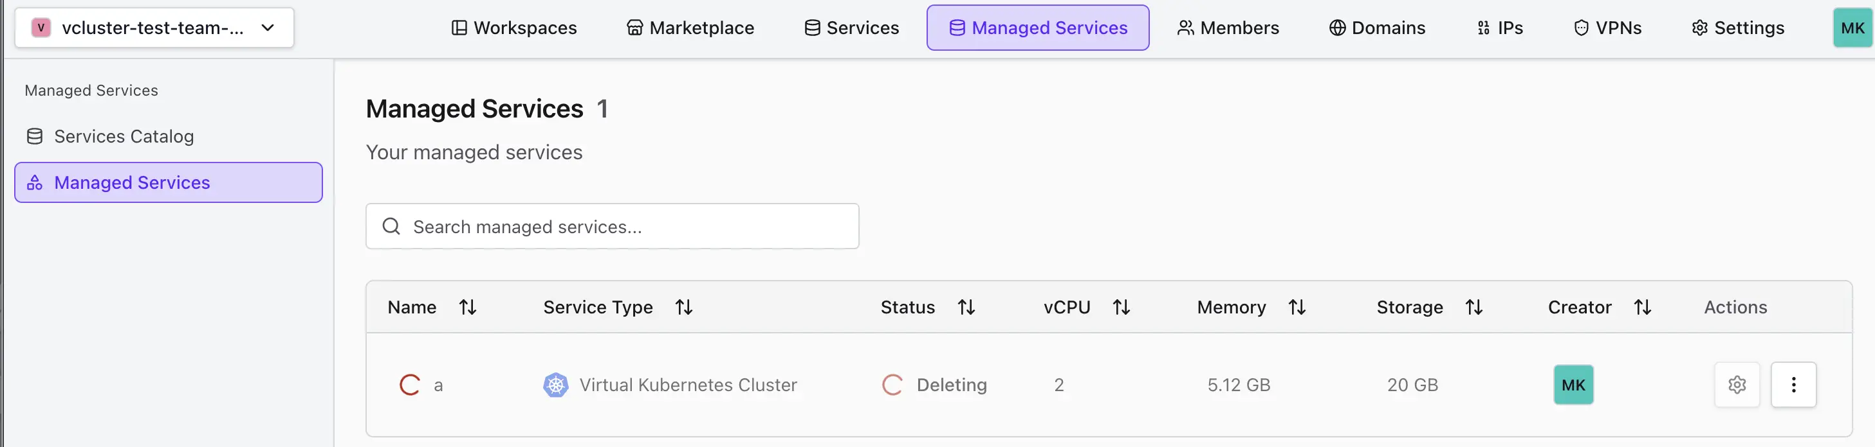The width and height of the screenshot is (1875, 447).
Task: Toggle sorting on the Name column
Action: point(468,307)
